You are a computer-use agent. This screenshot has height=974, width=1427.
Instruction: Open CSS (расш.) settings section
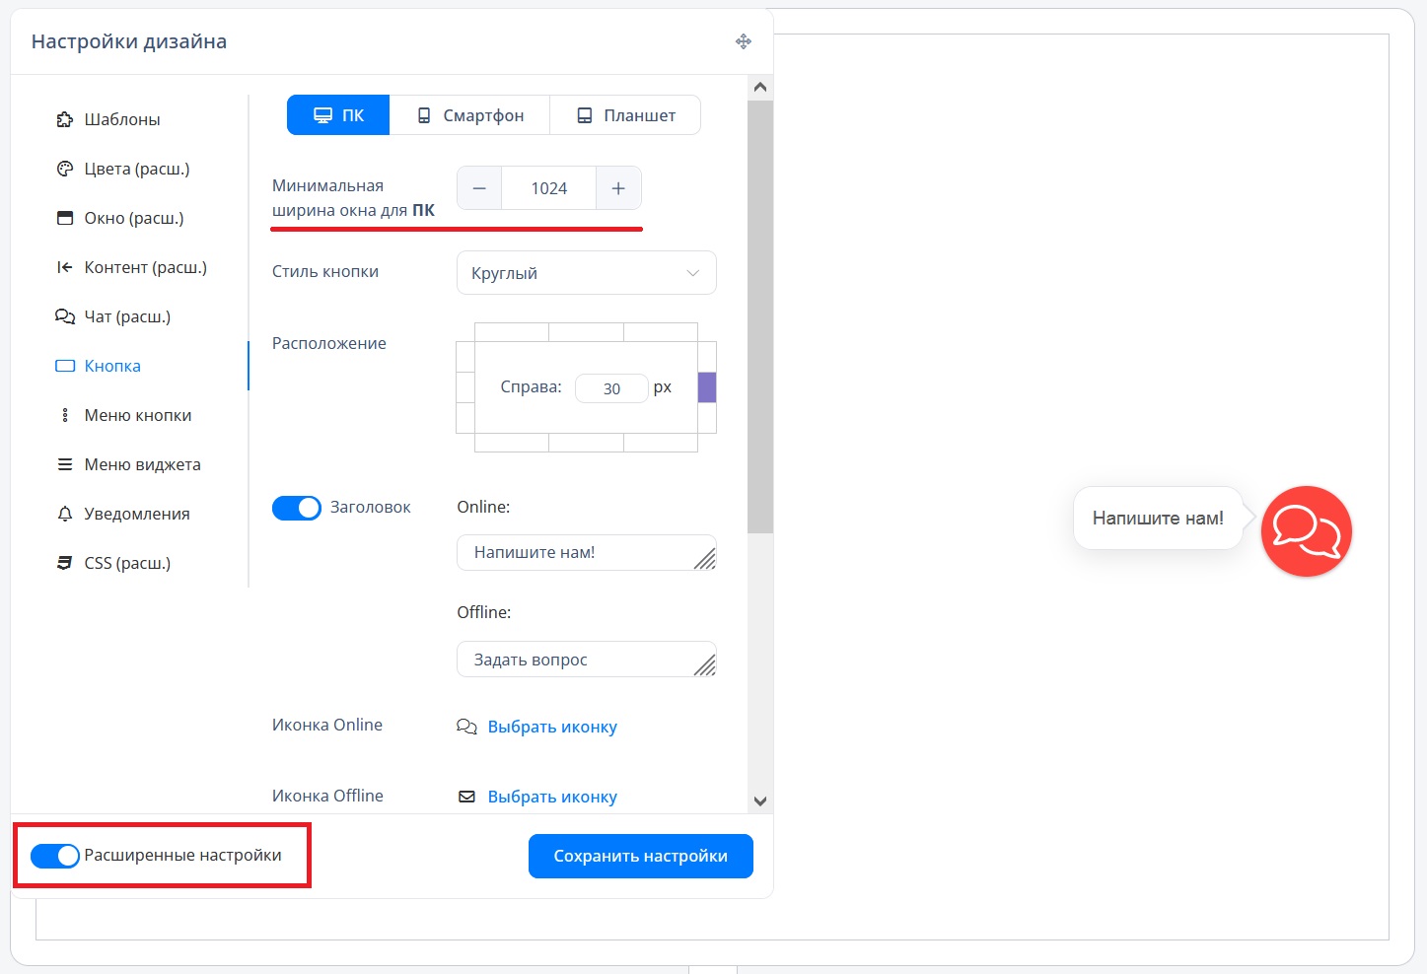click(x=126, y=563)
